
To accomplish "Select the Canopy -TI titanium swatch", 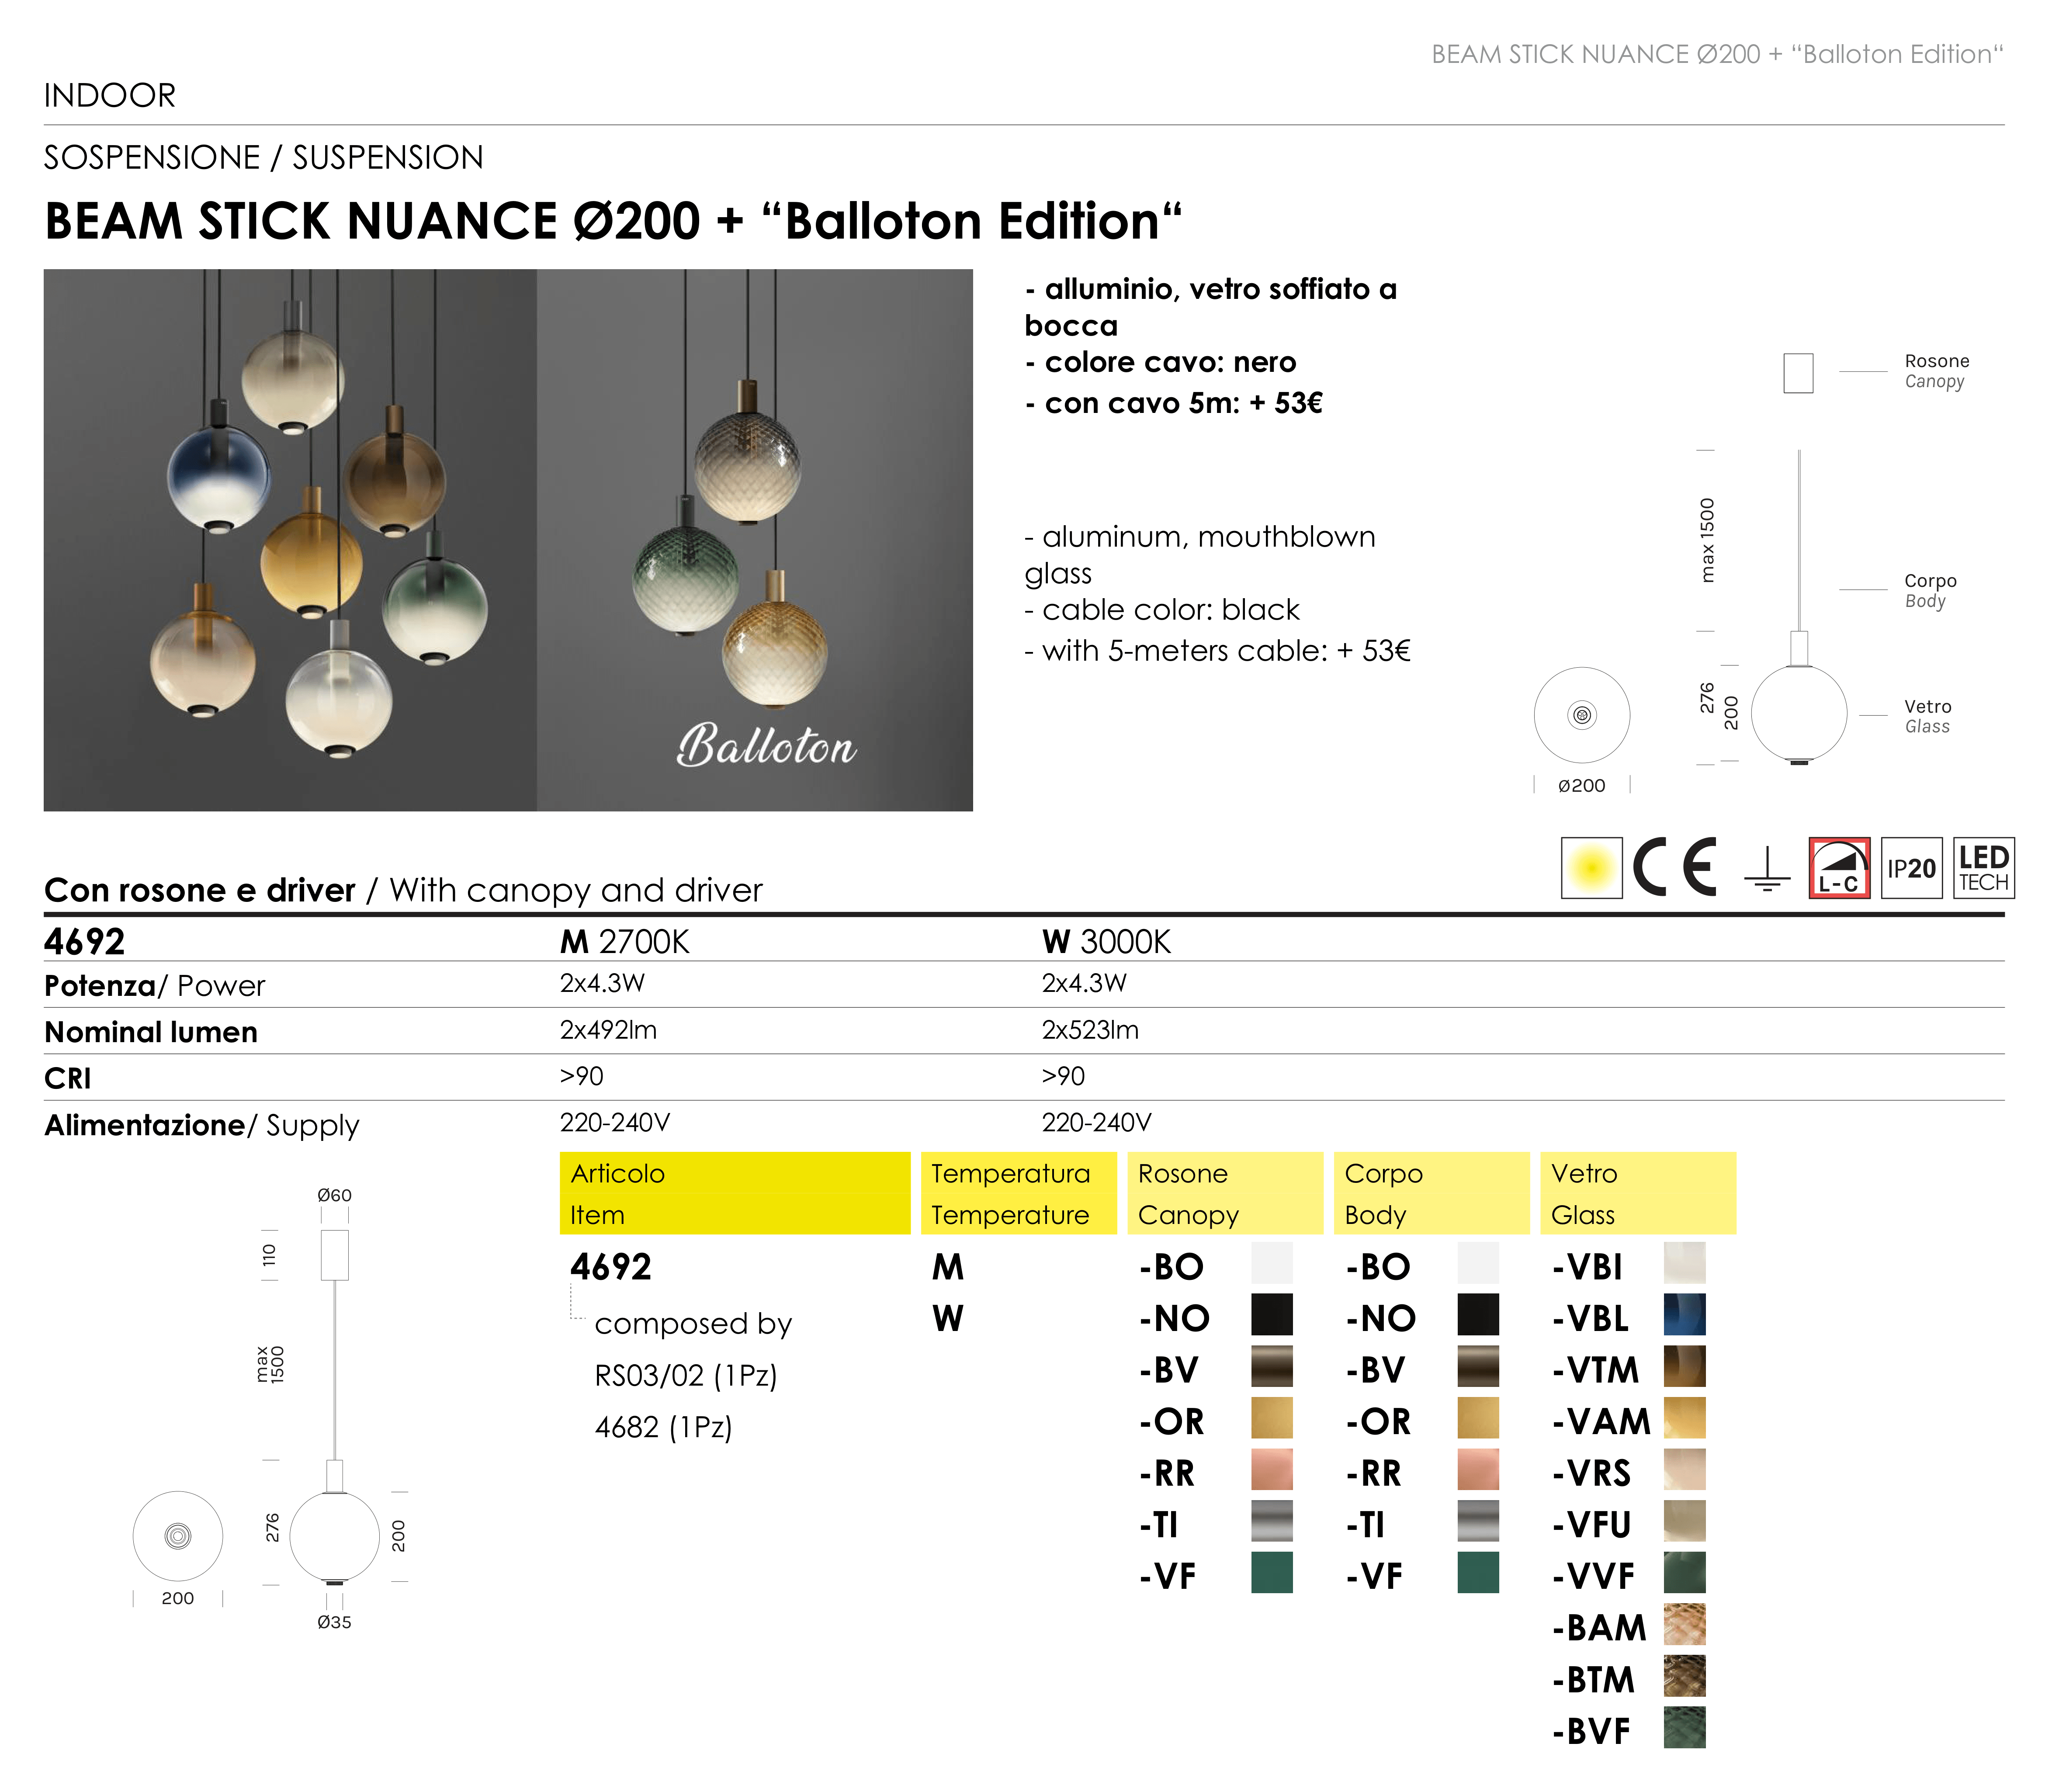I will [1272, 1521].
